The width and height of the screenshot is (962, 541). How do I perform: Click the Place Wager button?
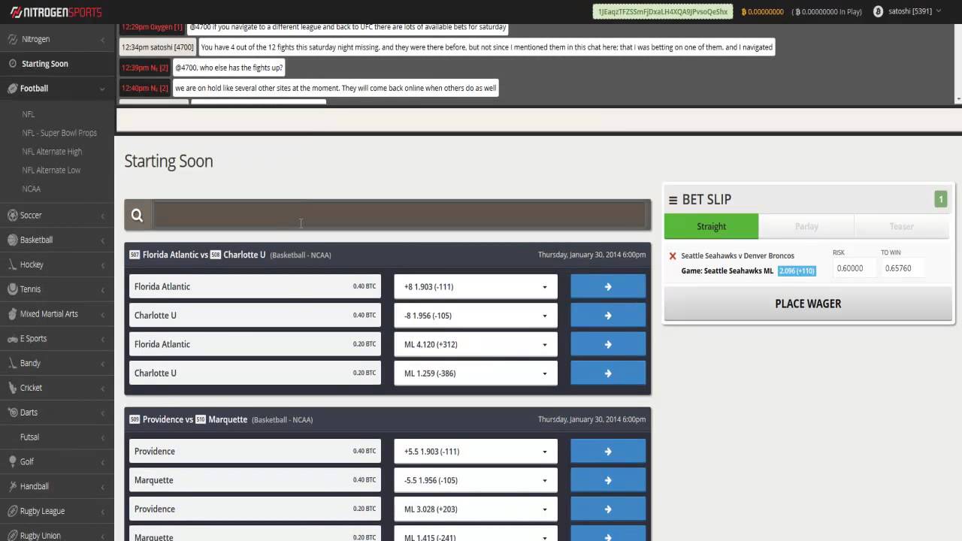tap(808, 304)
